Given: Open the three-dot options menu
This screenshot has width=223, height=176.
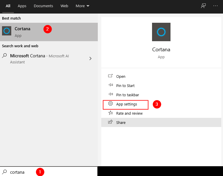Looking at the screenshot, I should coord(215,6).
